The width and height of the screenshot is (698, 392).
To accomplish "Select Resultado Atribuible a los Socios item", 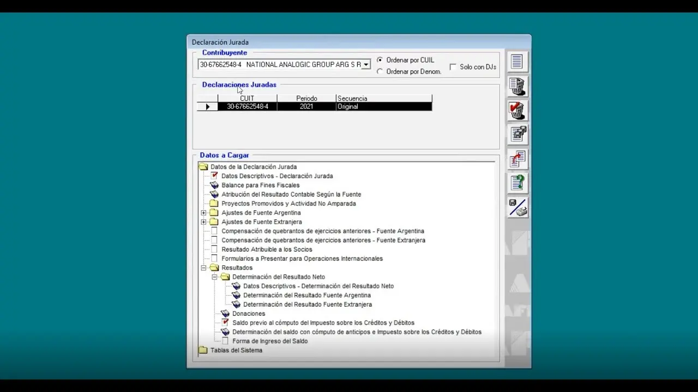I will tap(267, 249).
